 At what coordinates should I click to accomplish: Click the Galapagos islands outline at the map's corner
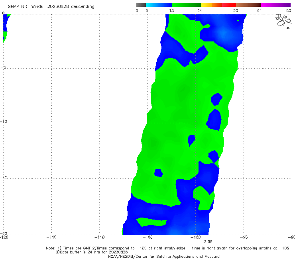click(283, 21)
